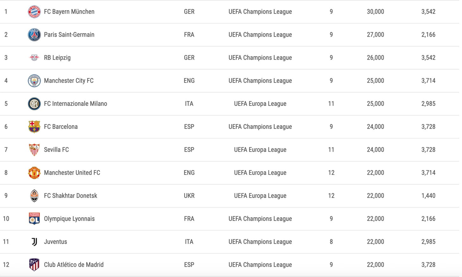Click the 30,000 points value for Bayern
Screen dimensions: 462x277
pyautogui.click(x=375, y=12)
